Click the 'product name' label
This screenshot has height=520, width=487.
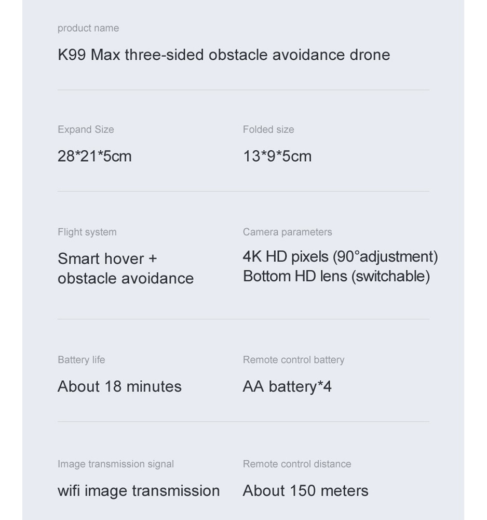(x=88, y=28)
